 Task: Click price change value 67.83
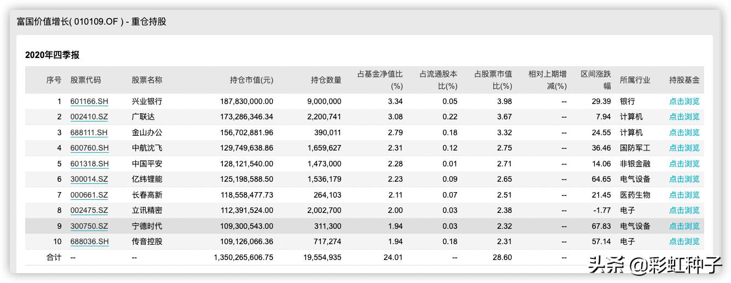pyautogui.click(x=602, y=226)
